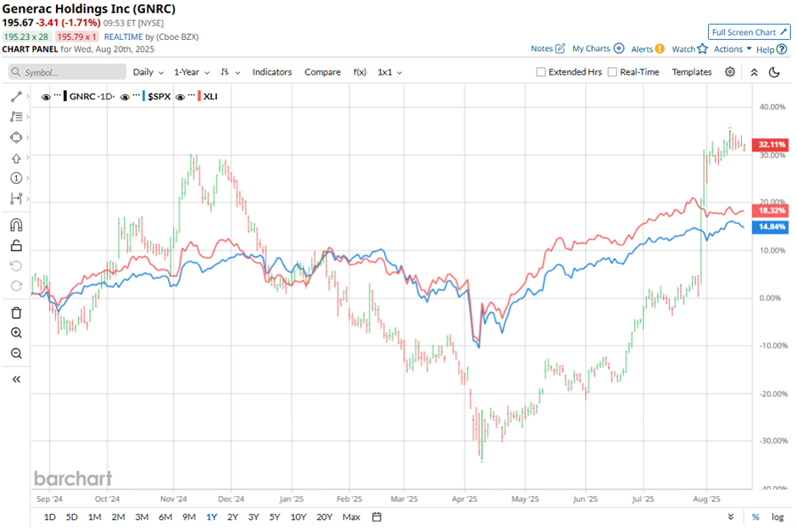Screen dimensions: 797x530
Task: Activate the measure/range tool
Action: [16, 198]
